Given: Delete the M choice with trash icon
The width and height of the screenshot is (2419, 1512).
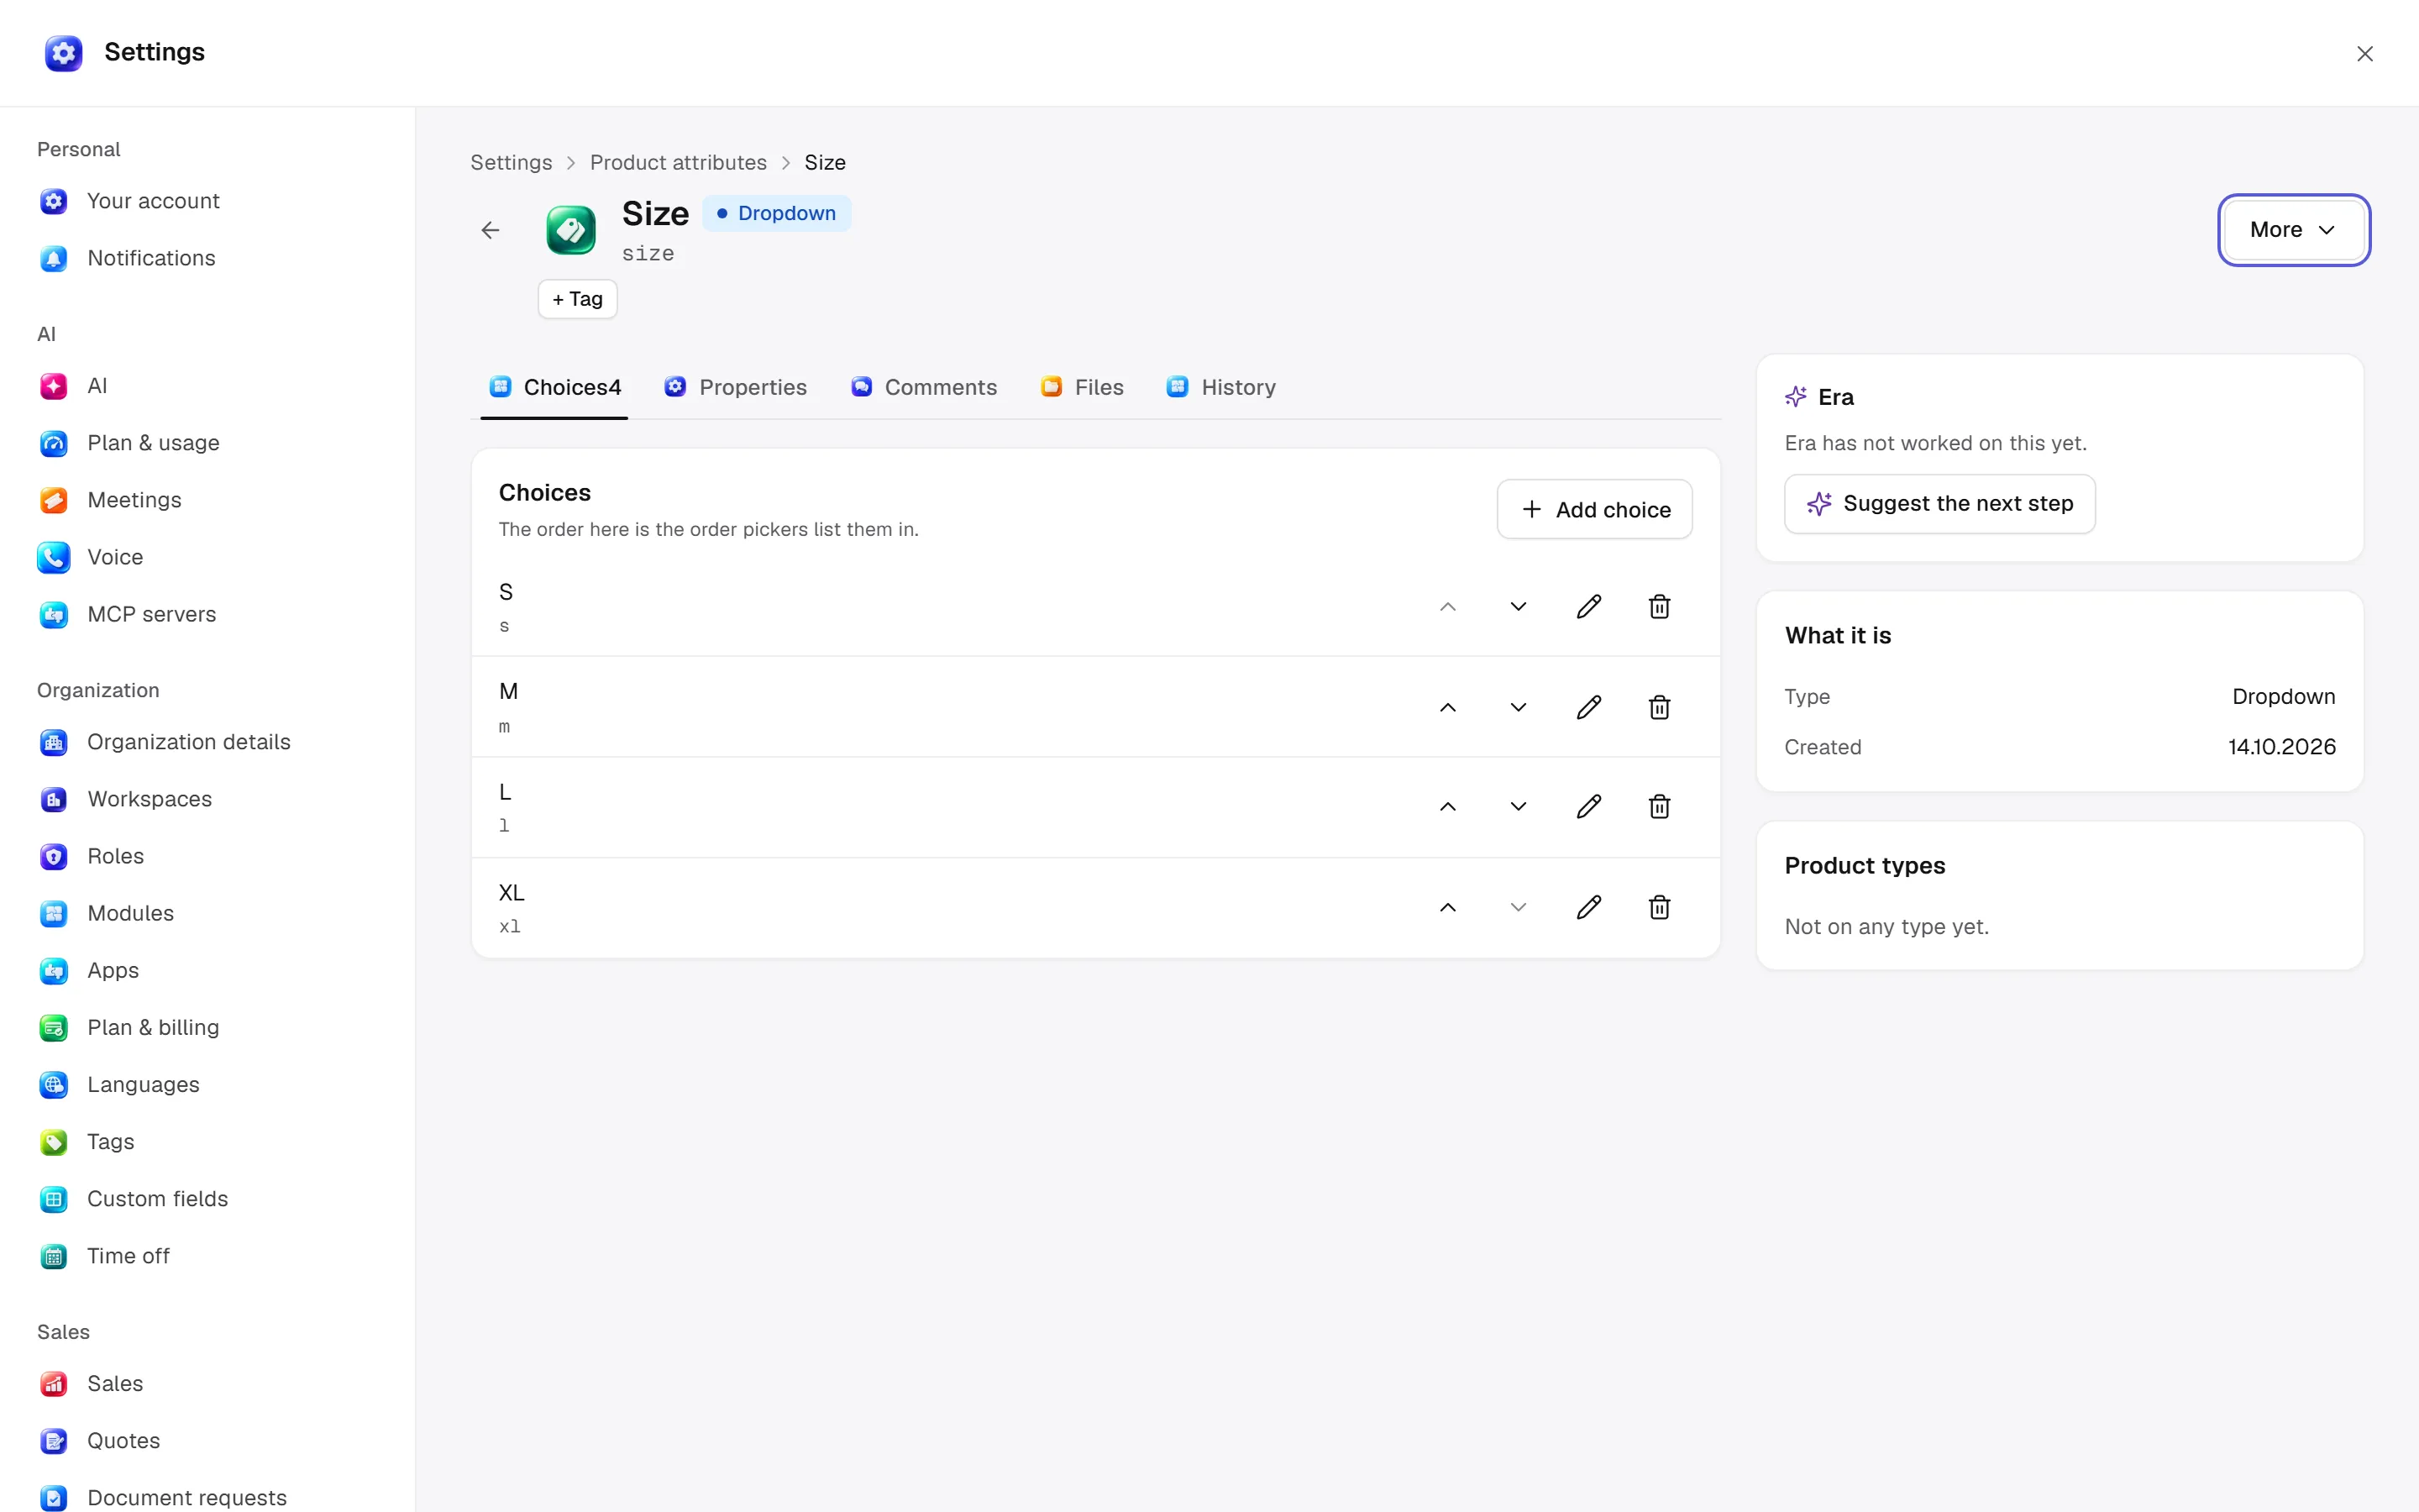Looking at the screenshot, I should (x=1660, y=707).
